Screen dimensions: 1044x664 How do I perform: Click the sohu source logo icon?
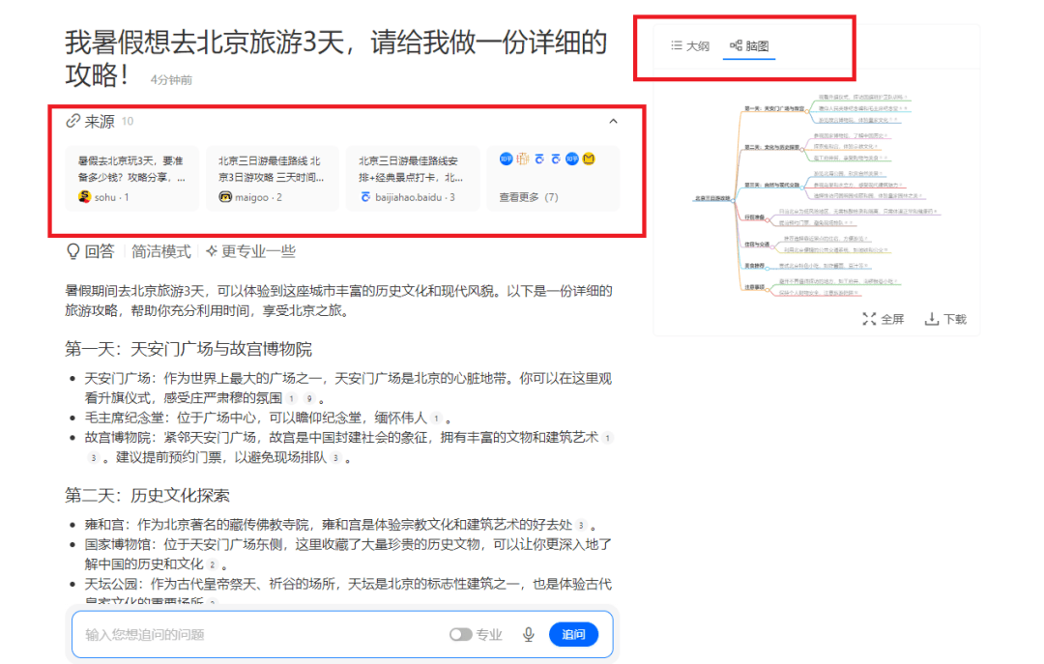84,197
